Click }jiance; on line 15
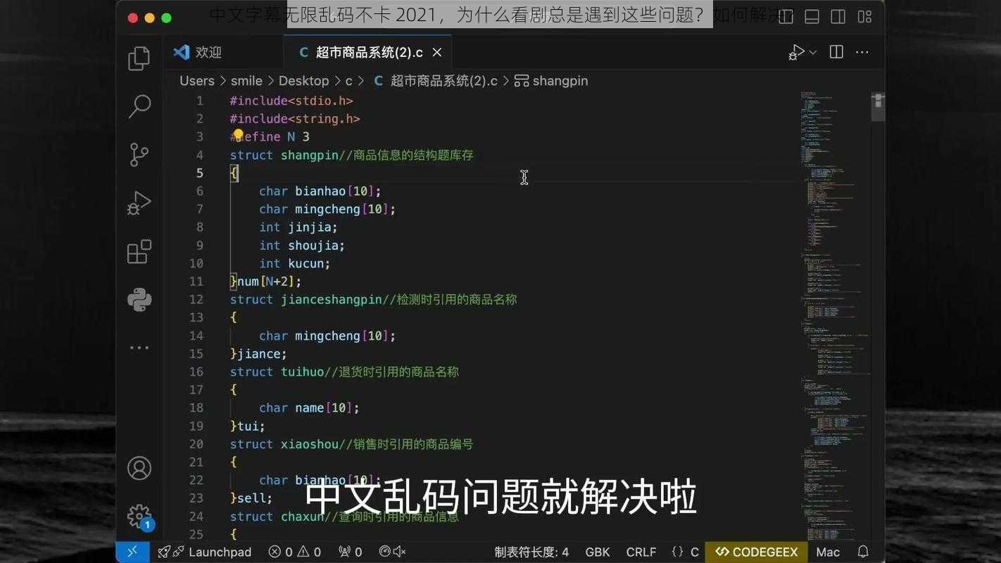This screenshot has width=1001, height=563. pos(258,354)
